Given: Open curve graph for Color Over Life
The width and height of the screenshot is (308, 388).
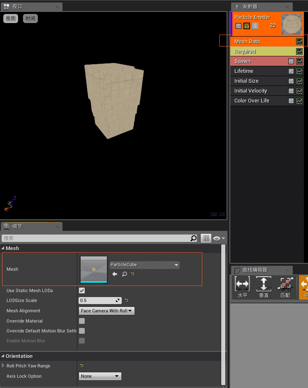Looking at the screenshot, I should 299,101.
